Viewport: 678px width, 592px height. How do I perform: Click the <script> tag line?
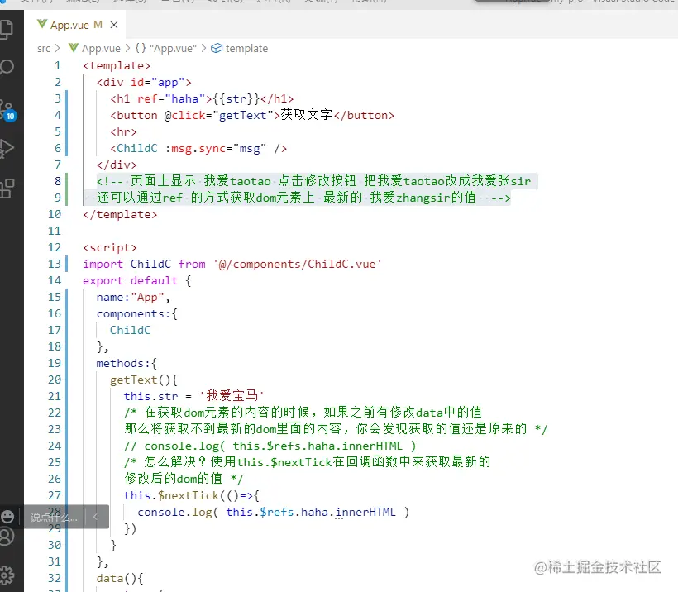pos(110,248)
